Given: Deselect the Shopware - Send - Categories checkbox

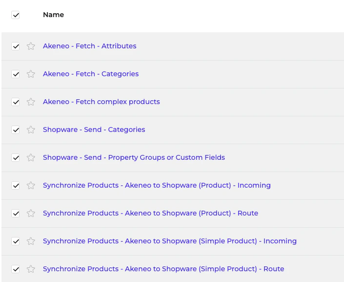Looking at the screenshot, I should [16, 130].
